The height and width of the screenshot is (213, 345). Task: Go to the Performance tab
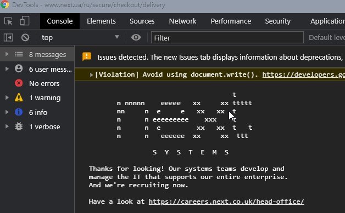click(231, 21)
